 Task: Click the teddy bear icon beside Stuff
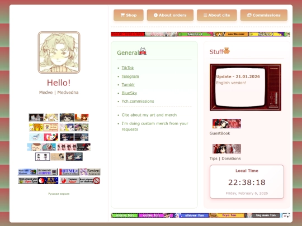(226, 51)
